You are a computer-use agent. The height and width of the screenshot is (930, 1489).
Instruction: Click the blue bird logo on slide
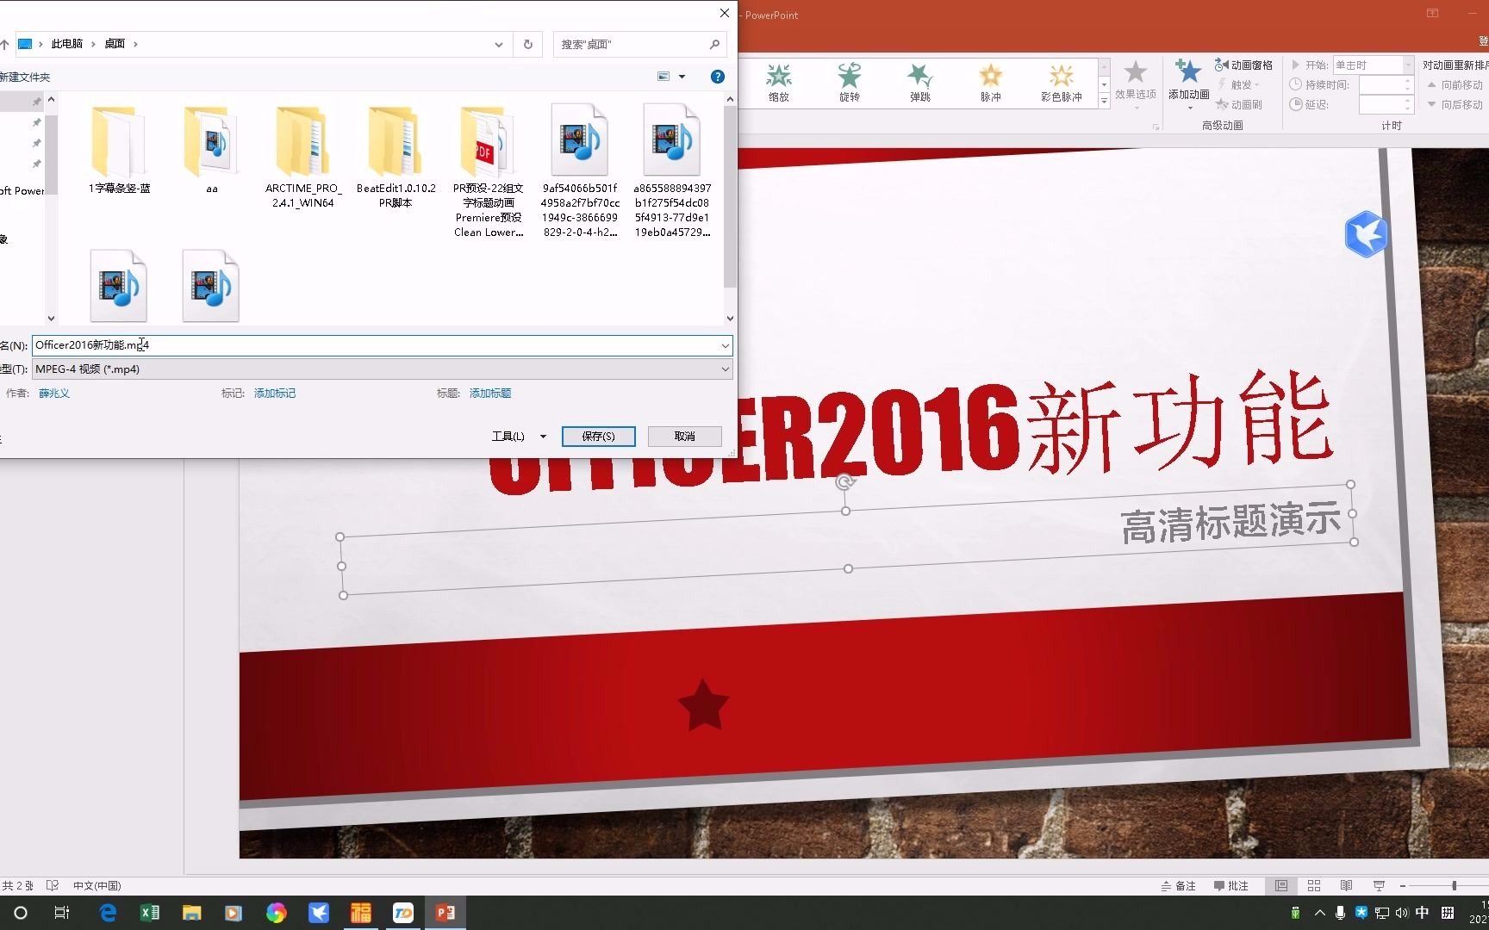coord(1366,234)
